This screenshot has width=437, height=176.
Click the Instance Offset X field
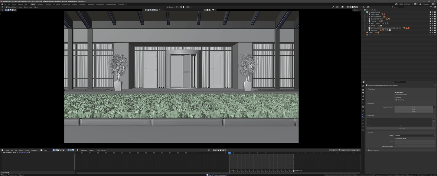(413, 107)
